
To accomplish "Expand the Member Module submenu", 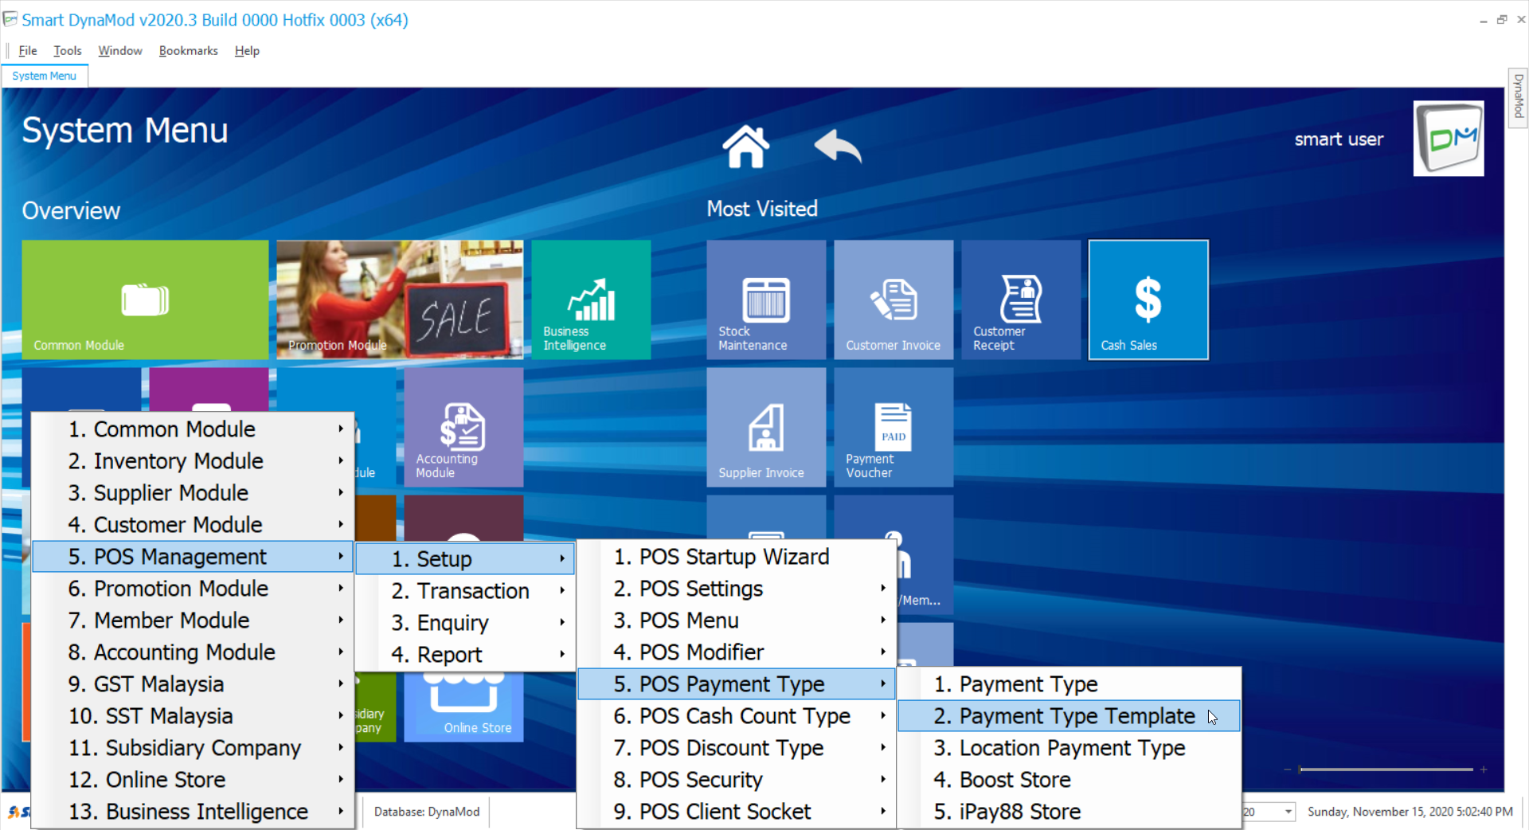I will click(193, 620).
